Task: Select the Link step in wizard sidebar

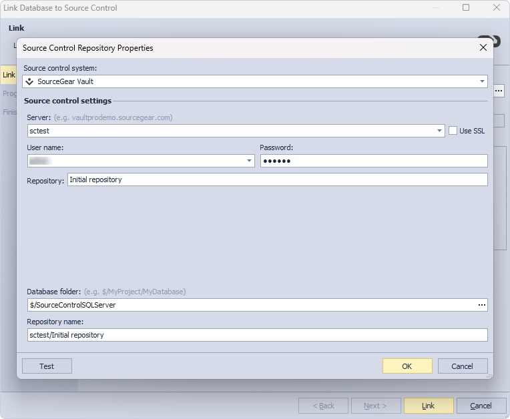Action: 9,75
